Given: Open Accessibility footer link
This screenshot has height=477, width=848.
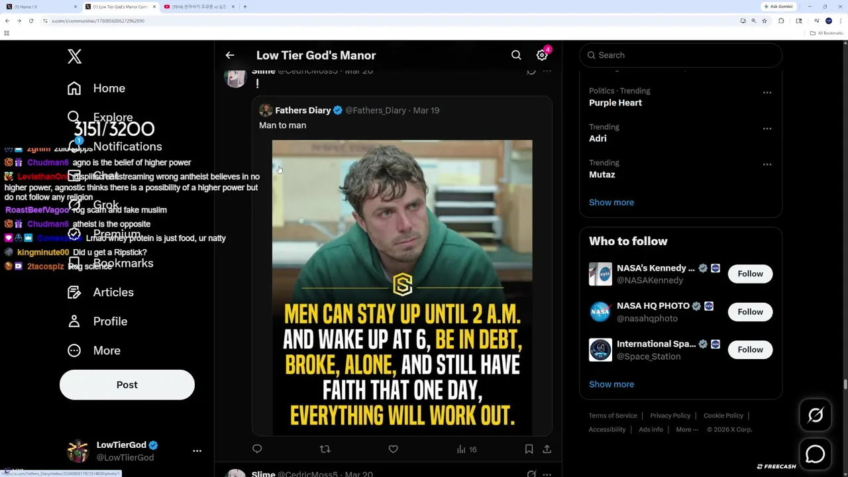Looking at the screenshot, I should (607, 429).
